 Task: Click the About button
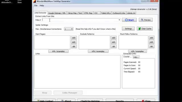(x=66, y=100)
